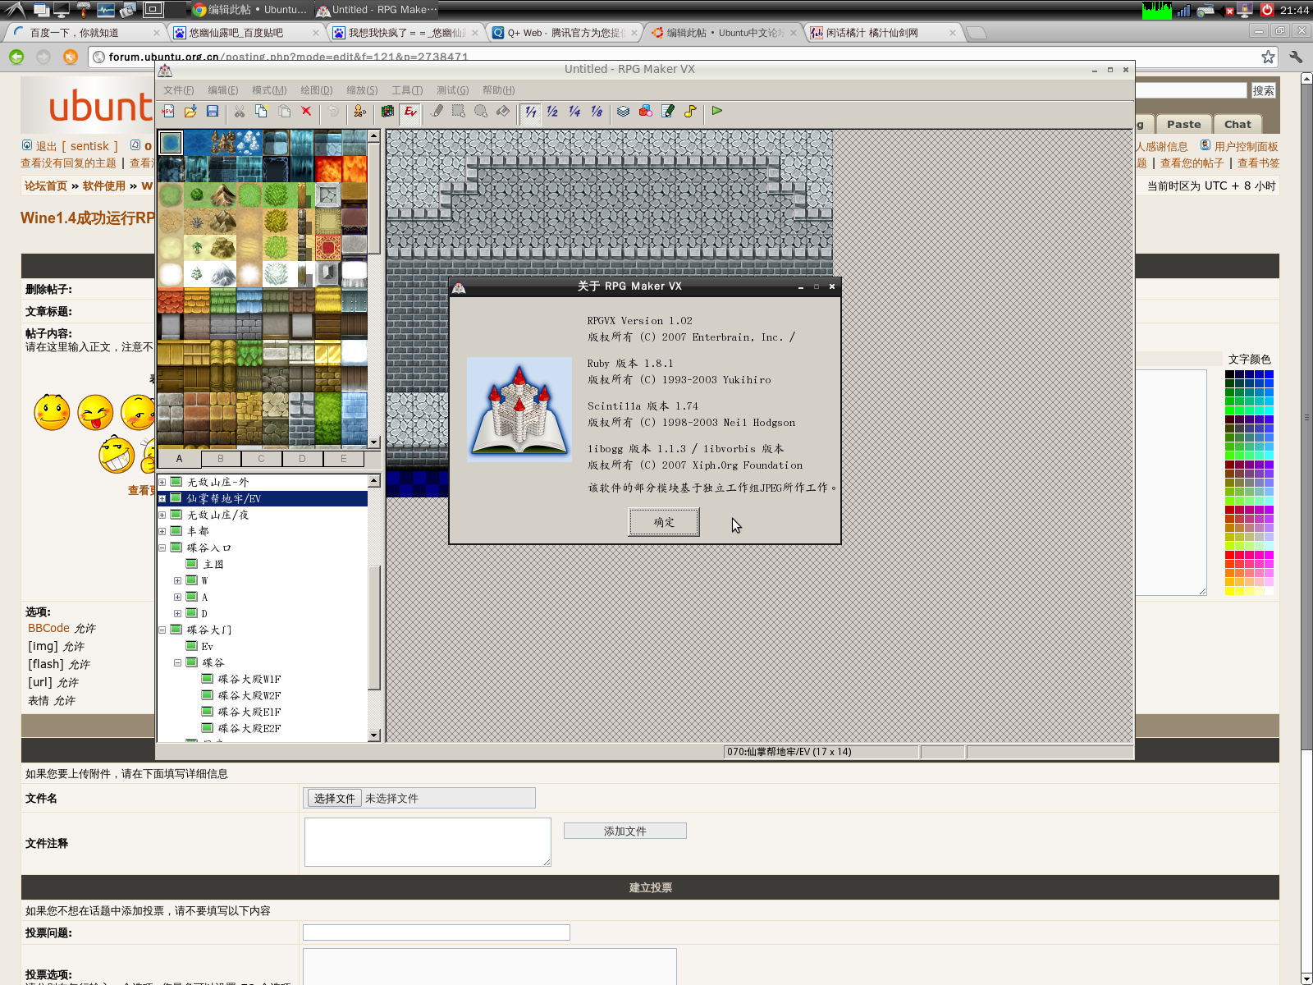This screenshot has width=1313, height=985.
Task: Click the browser back arrow button
Action: (x=16, y=57)
